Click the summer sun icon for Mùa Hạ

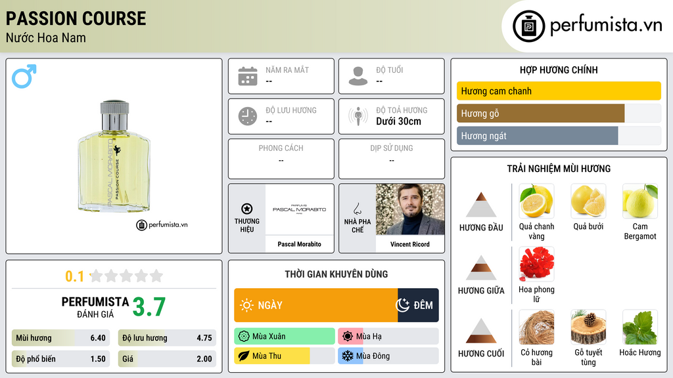click(348, 337)
